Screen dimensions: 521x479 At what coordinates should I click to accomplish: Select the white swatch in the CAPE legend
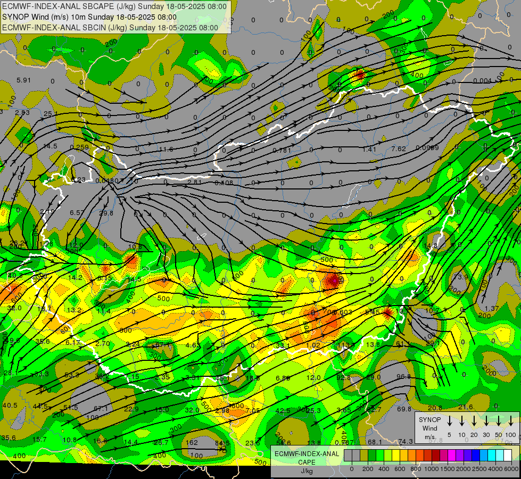[x=508, y=456]
